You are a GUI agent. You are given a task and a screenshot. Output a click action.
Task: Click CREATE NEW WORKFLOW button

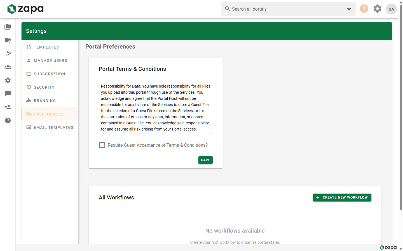click(342, 197)
